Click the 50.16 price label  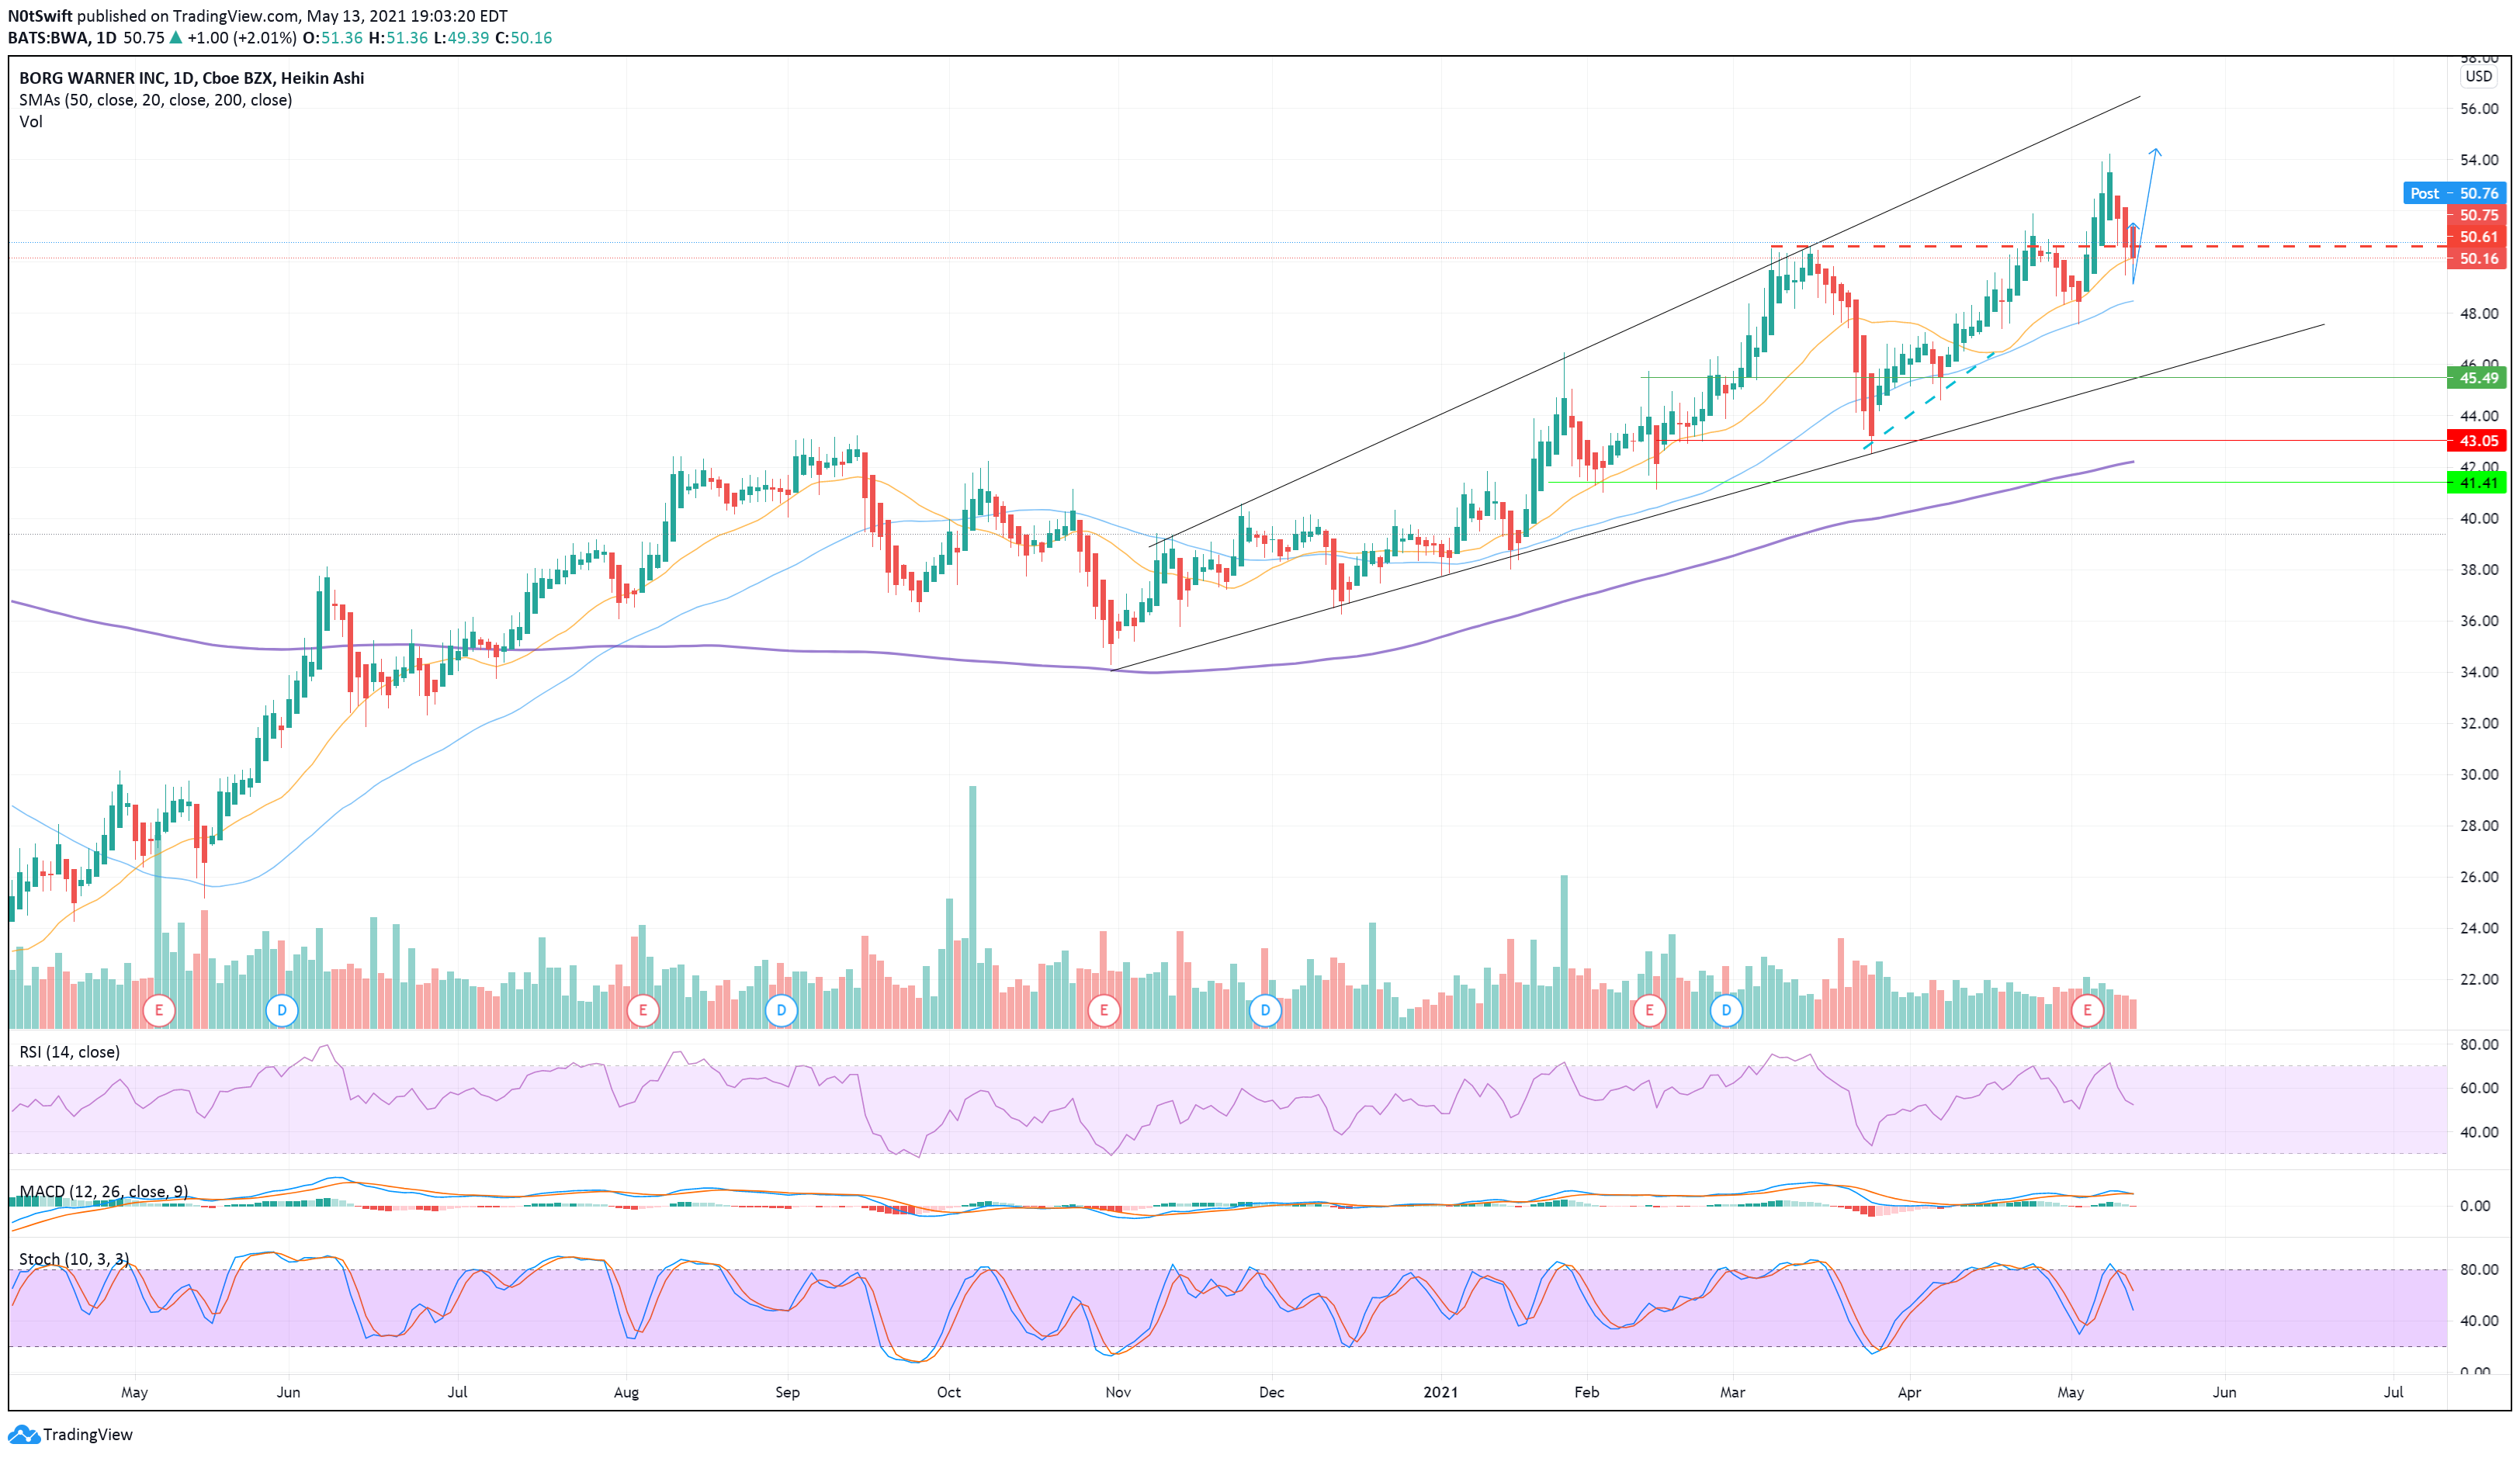click(2476, 259)
